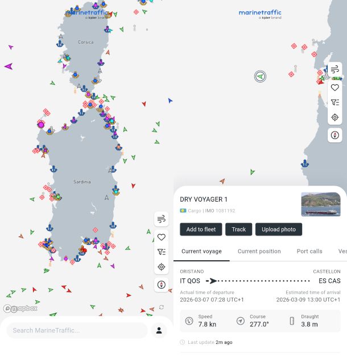This screenshot has width=347, height=357.
Task: Select orange arrow vessel above vessel panel
Action: click(x=222, y=181)
